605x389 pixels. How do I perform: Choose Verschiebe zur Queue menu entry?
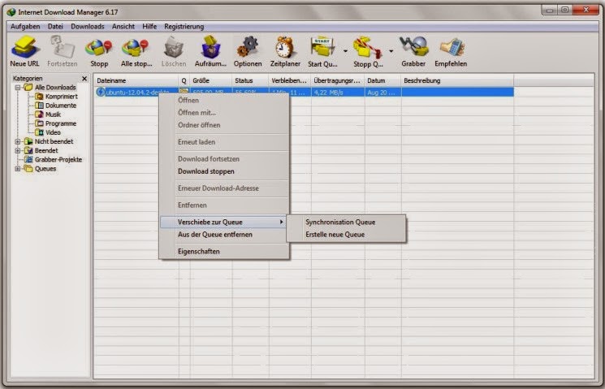[x=223, y=223]
